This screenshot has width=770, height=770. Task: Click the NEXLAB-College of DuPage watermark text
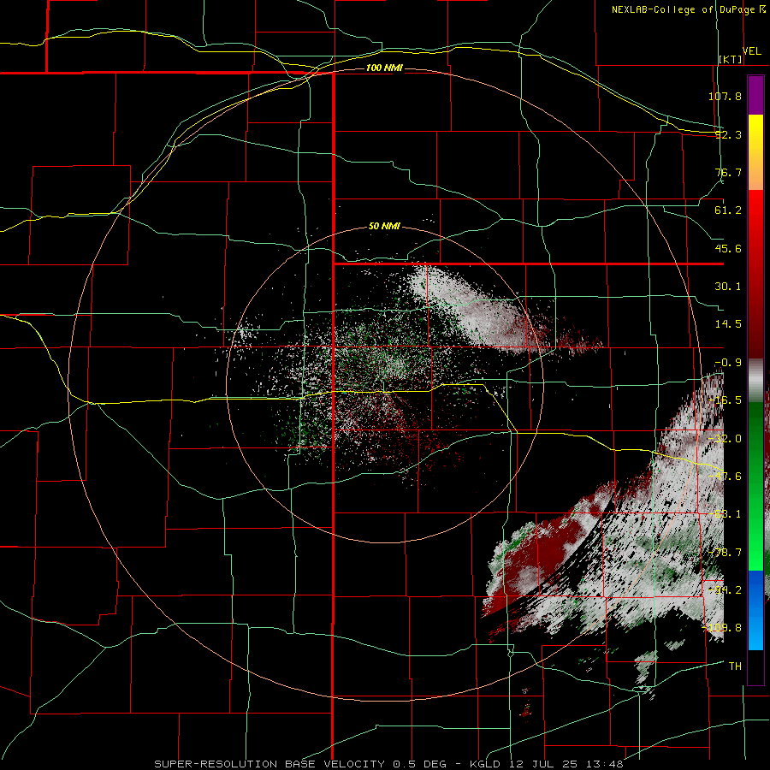(683, 9)
